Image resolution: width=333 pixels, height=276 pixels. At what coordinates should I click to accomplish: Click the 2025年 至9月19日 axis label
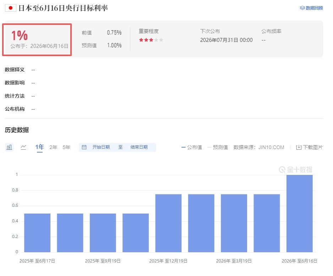click(x=103, y=261)
